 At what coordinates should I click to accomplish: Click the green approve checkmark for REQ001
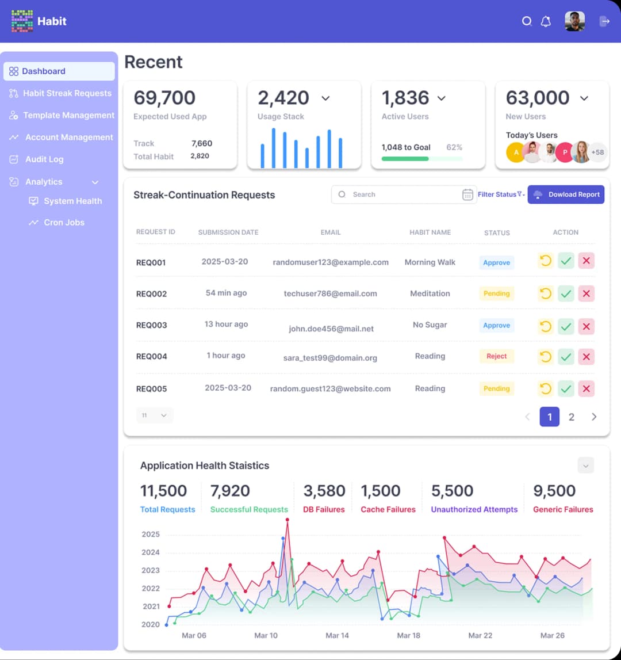click(566, 261)
